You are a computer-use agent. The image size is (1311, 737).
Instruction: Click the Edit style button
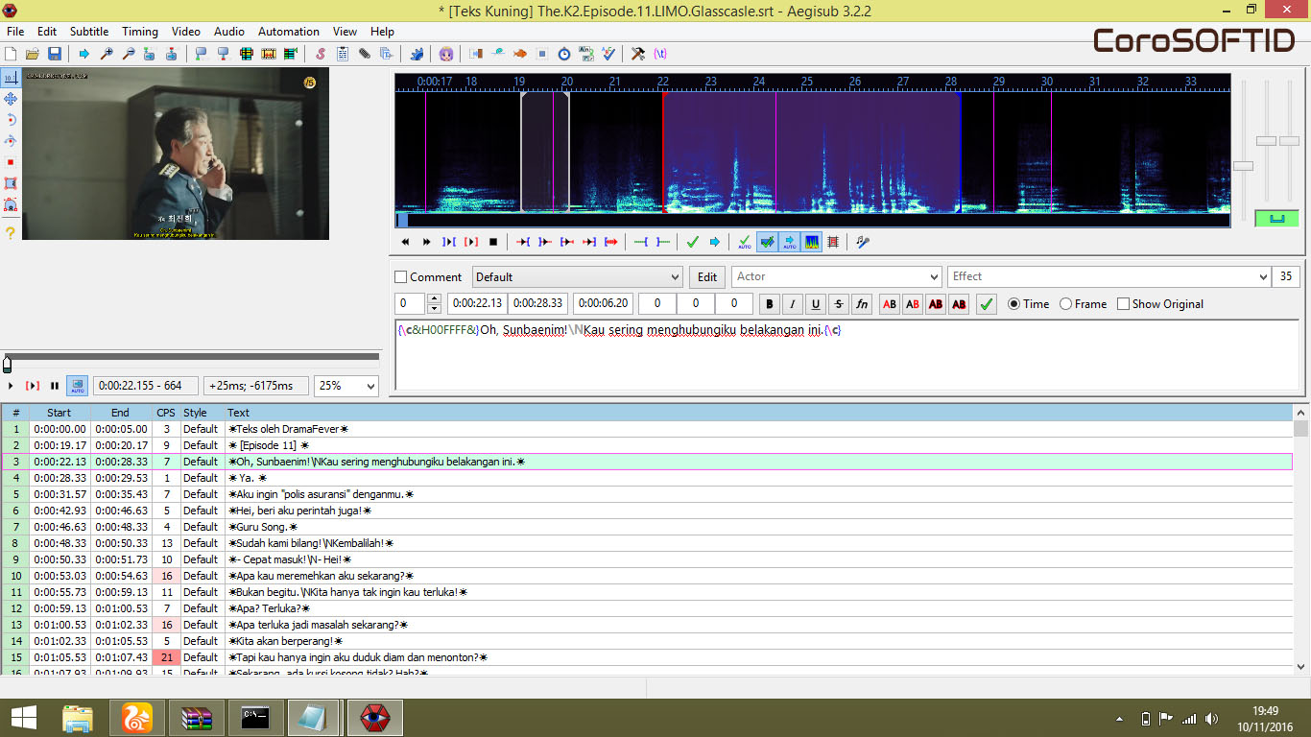tap(707, 277)
